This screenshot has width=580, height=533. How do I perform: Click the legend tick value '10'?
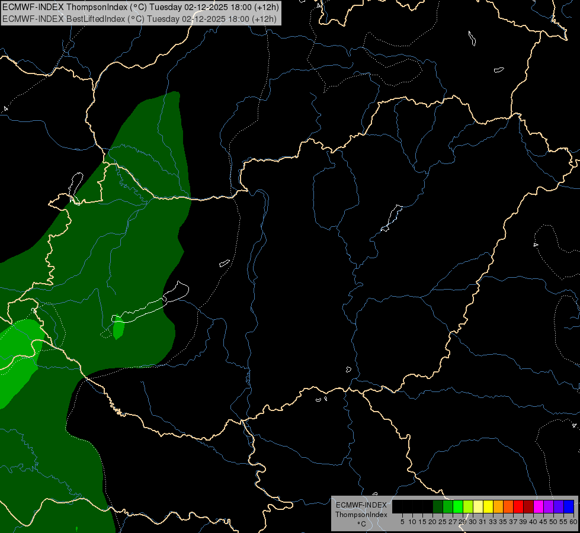412,522
